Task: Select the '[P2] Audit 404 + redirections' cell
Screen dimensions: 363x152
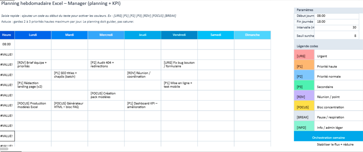Action: (106, 65)
